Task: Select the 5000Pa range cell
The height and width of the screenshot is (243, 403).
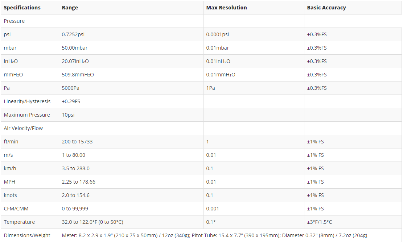Action: click(x=71, y=88)
